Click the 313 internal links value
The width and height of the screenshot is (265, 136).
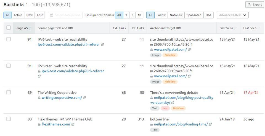[141, 119]
